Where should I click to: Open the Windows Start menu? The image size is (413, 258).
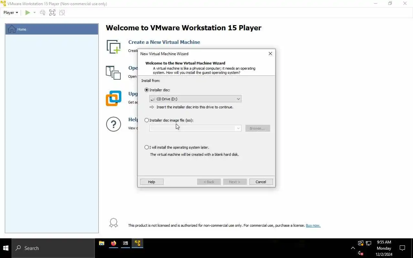[x=6, y=248]
